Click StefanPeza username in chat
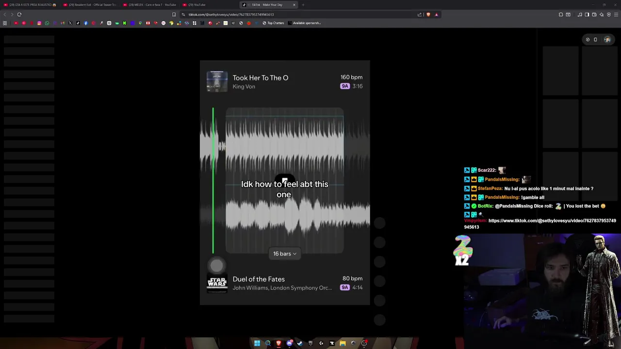Image resolution: width=621 pixels, height=349 pixels. [490, 189]
